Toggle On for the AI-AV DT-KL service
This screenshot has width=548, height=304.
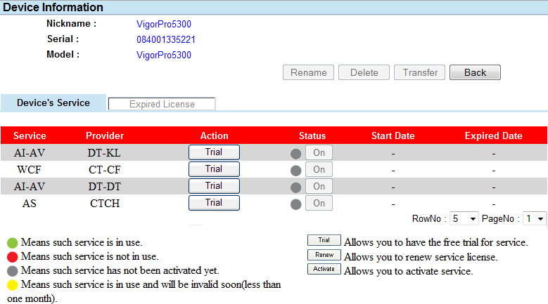tap(319, 152)
